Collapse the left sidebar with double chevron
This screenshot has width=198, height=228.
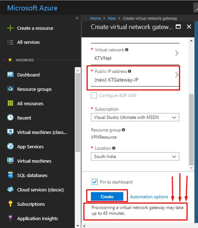77,18
